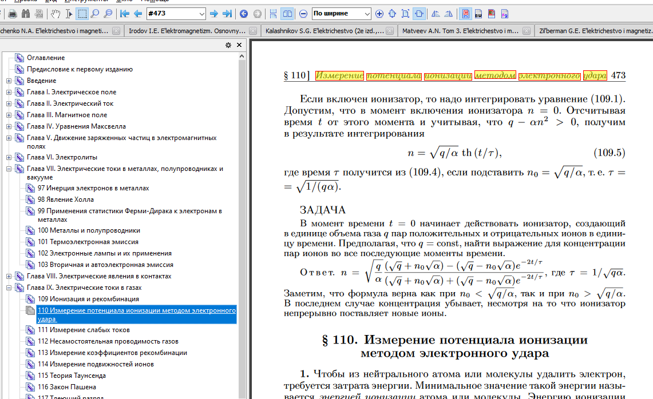Close the Matveev A.N. tab
Viewport: 653px width, 399px height.
(527, 31)
